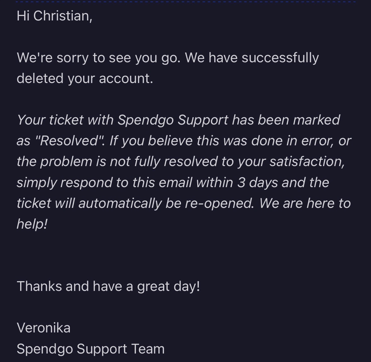Click the phrase "We are here to"
Image resolution: width=371 pixels, height=362 pixels.
(x=305, y=203)
